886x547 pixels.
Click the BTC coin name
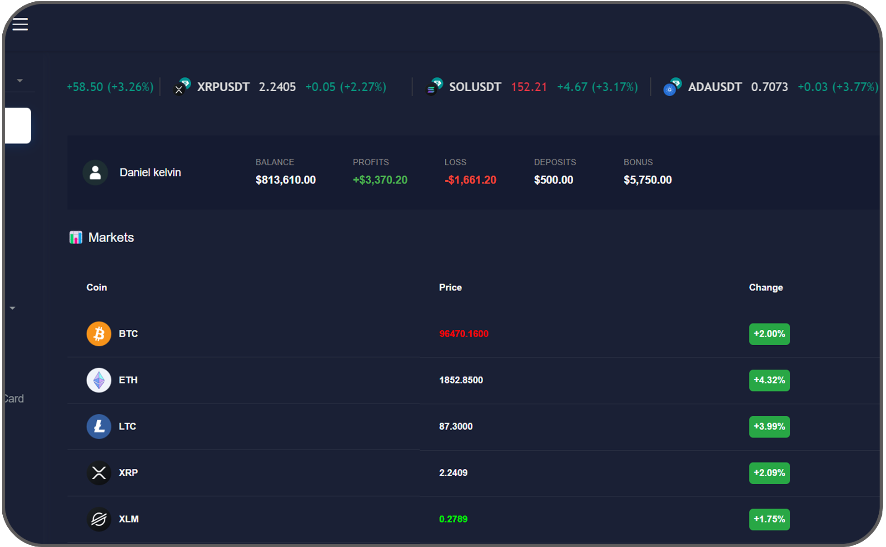pos(128,334)
